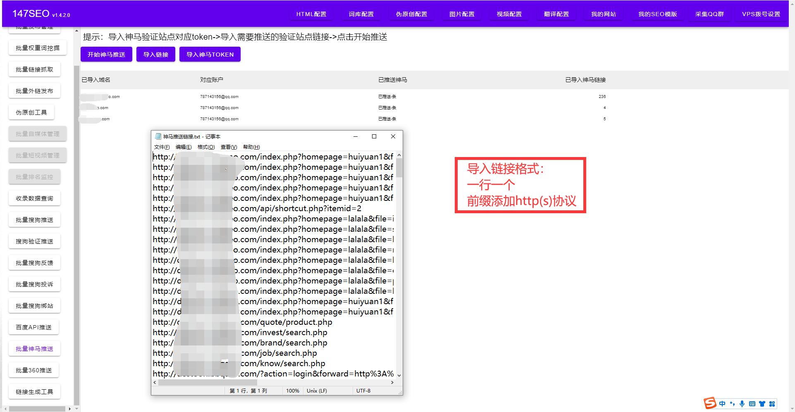Open Sogou soft keyboard icon

click(x=752, y=404)
